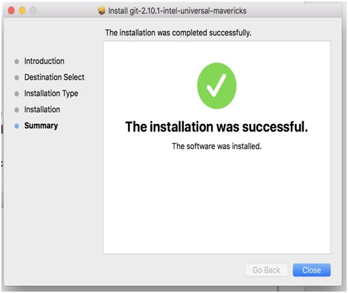Select the Installation step label
The height and width of the screenshot is (293, 348).
click(x=42, y=110)
